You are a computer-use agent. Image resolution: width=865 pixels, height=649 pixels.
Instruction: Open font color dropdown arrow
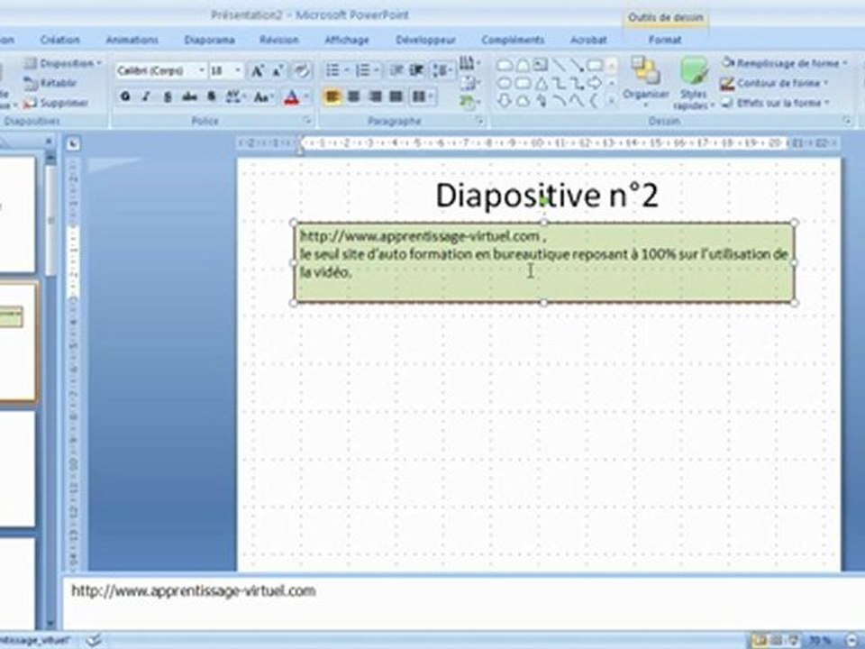[x=305, y=97]
